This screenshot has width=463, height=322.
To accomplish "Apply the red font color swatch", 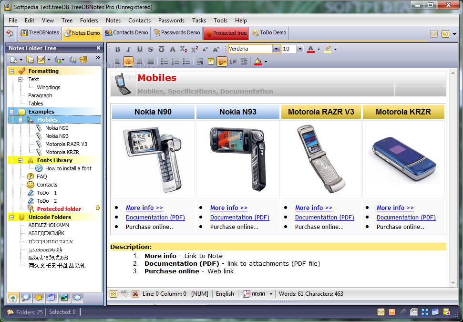I will pyautogui.click(x=310, y=49).
